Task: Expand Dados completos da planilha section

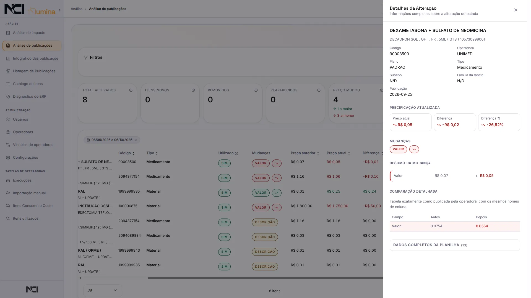Action: tap(455, 245)
